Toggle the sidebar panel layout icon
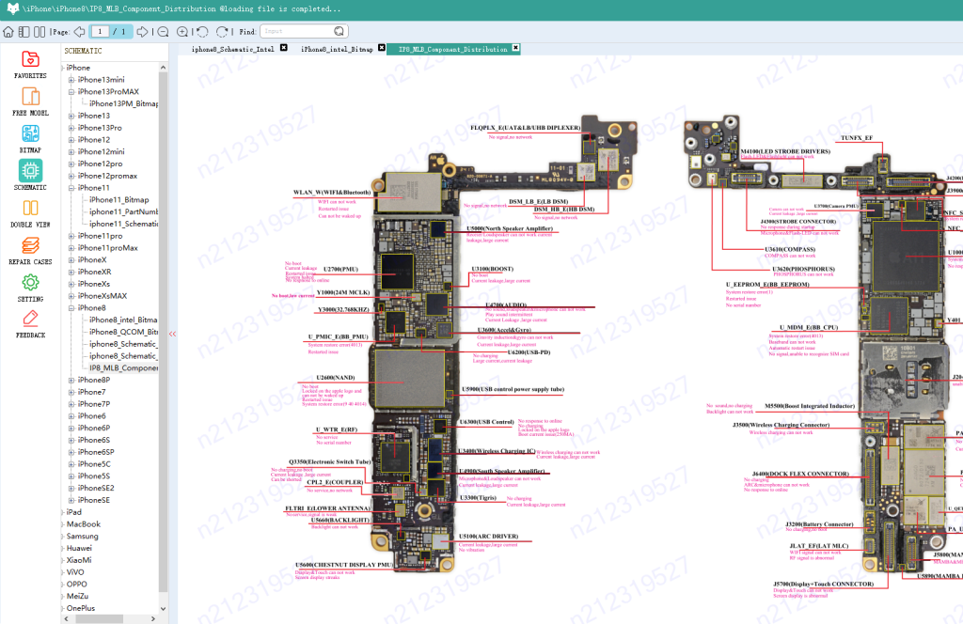 [24, 31]
